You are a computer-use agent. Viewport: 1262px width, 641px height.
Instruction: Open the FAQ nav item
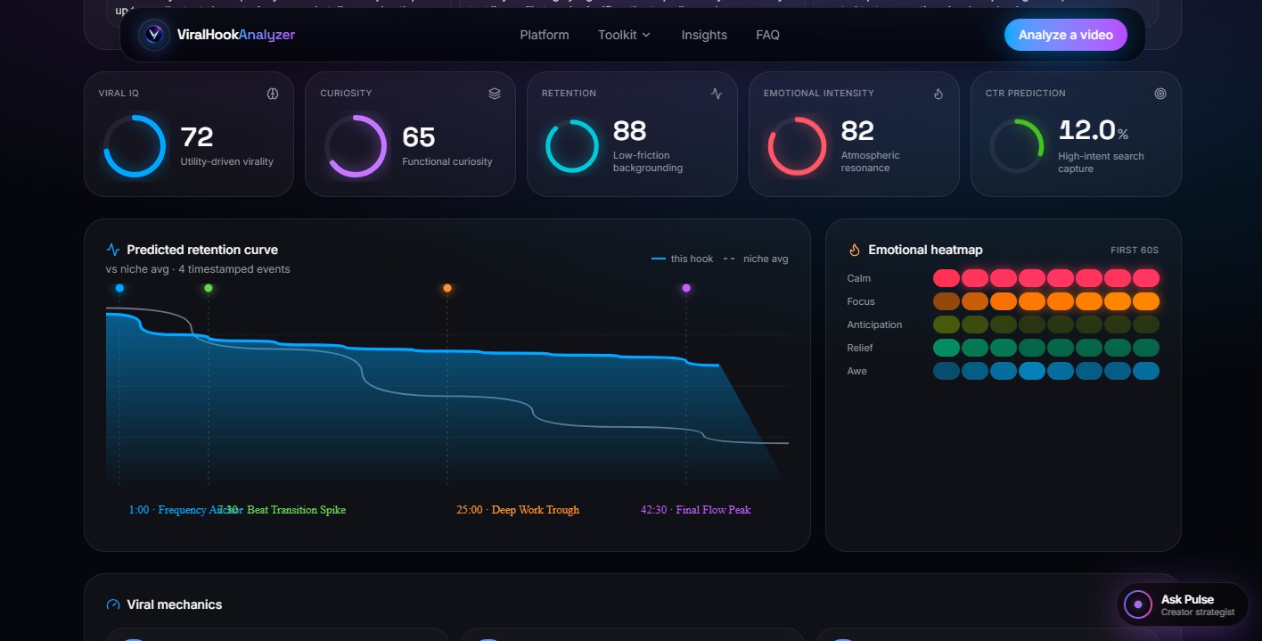click(x=767, y=35)
